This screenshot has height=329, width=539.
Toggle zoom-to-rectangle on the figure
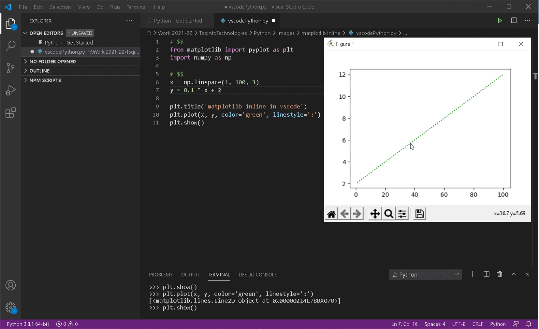[388, 213]
